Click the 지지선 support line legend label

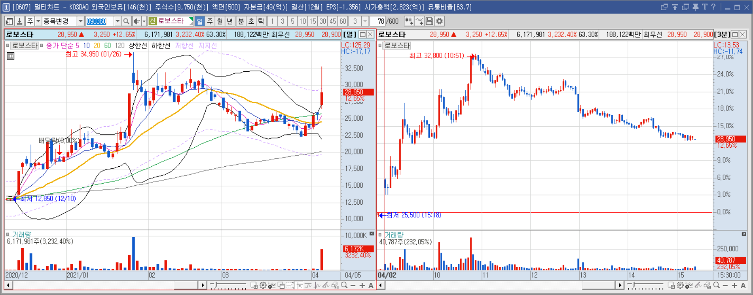(208, 46)
